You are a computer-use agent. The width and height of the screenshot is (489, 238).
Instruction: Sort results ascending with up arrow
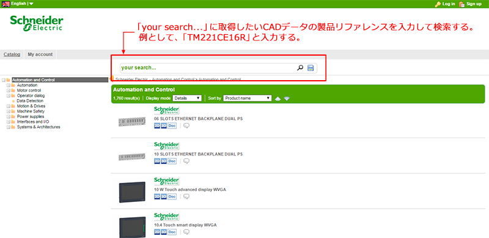pos(278,99)
